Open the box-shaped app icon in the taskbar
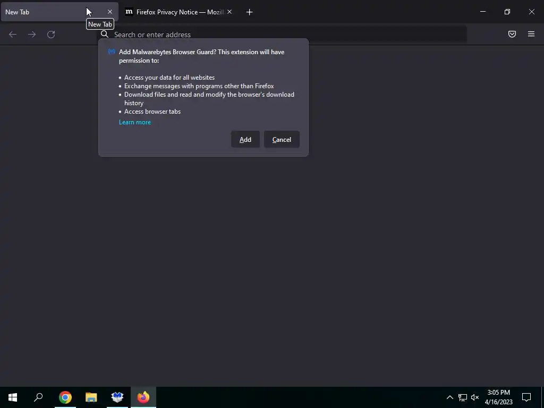Image resolution: width=544 pixels, height=408 pixels. [x=117, y=397]
